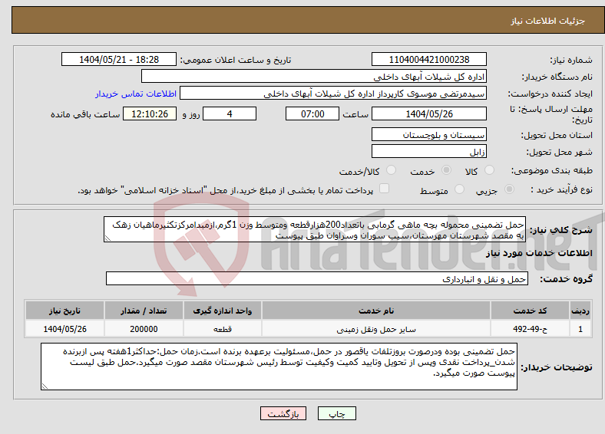Image resolution: width=605 pixels, height=434 pixels.
Task: Click announcement date field 1404/05/21 - 18:28
Action: 119,59
